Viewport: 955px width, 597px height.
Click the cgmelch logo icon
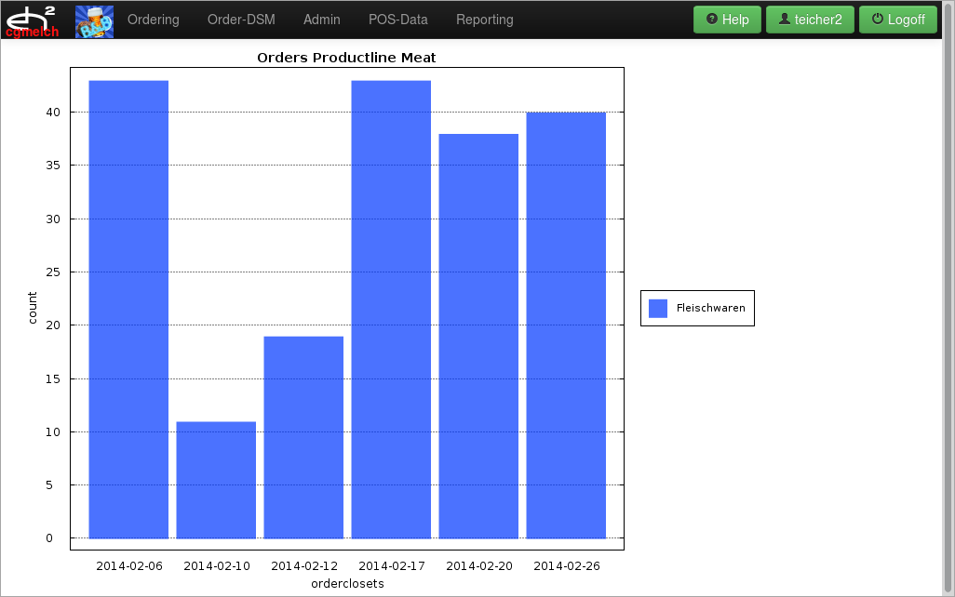(x=33, y=20)
